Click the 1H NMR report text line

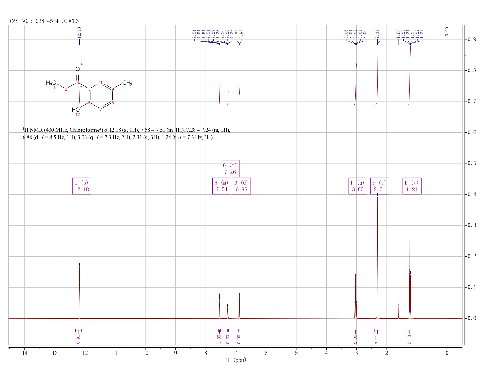pos(127,130)
